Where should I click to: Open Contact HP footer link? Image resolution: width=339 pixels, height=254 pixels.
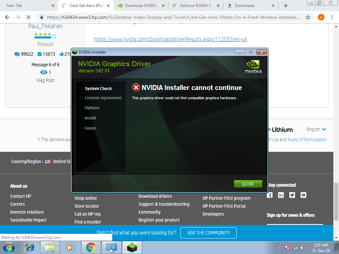[x=21, y=196]
